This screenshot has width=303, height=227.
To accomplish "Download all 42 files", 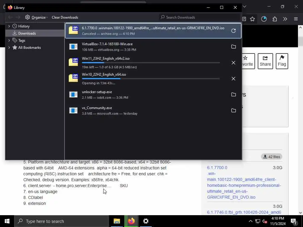I will (x=272, y=157).
